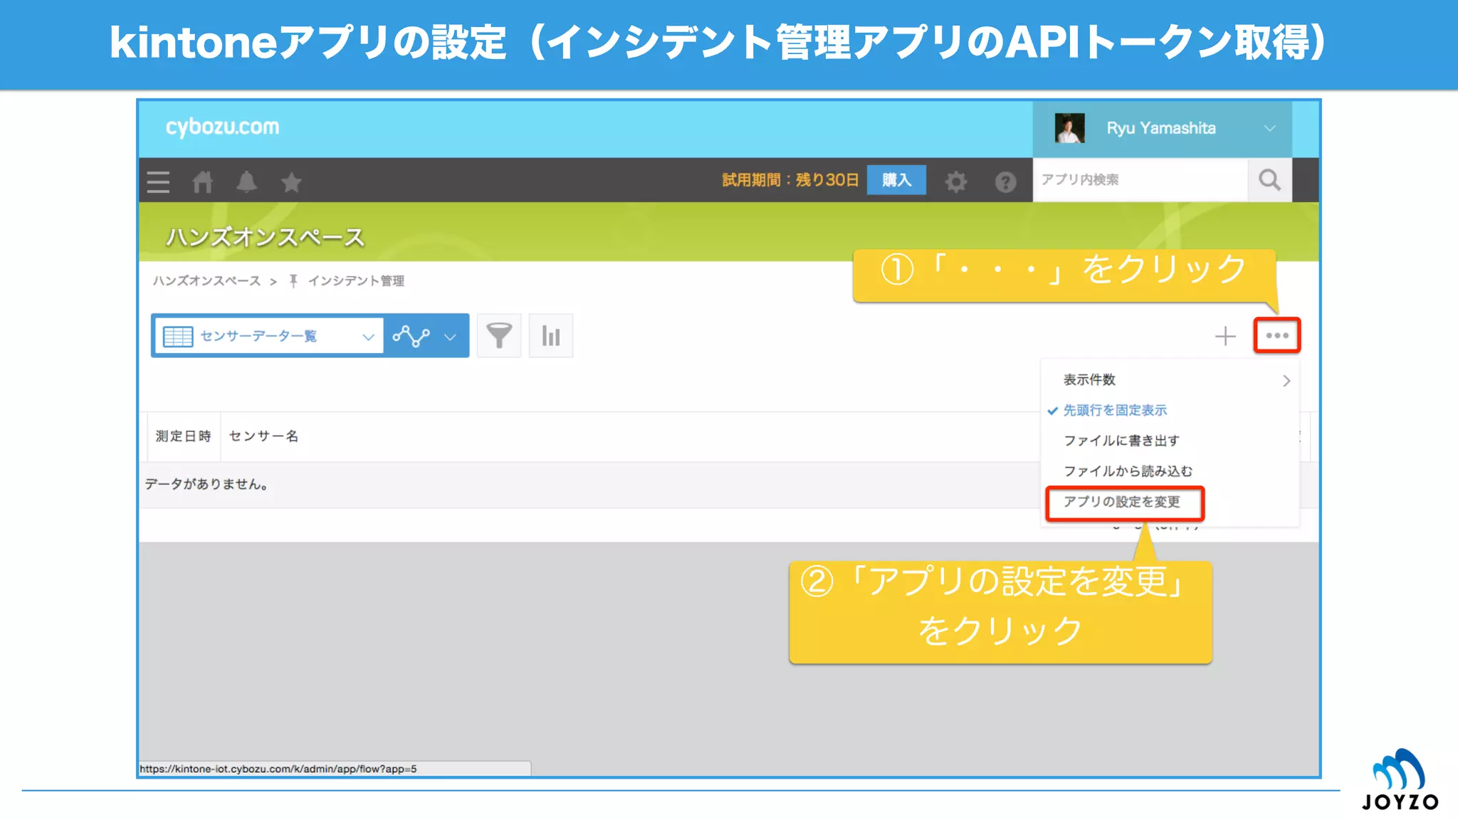Screen dimensions: 1458x820
Task: Open the hamburger menu icon
Action: (x=158, y=182)
